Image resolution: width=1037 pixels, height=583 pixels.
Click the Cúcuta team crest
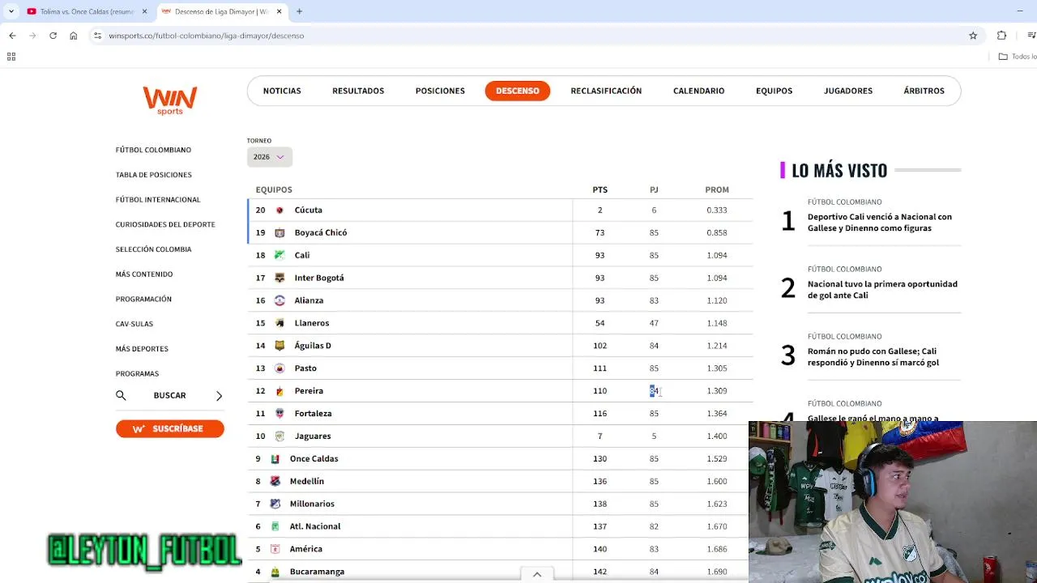[x=280, y=210]
